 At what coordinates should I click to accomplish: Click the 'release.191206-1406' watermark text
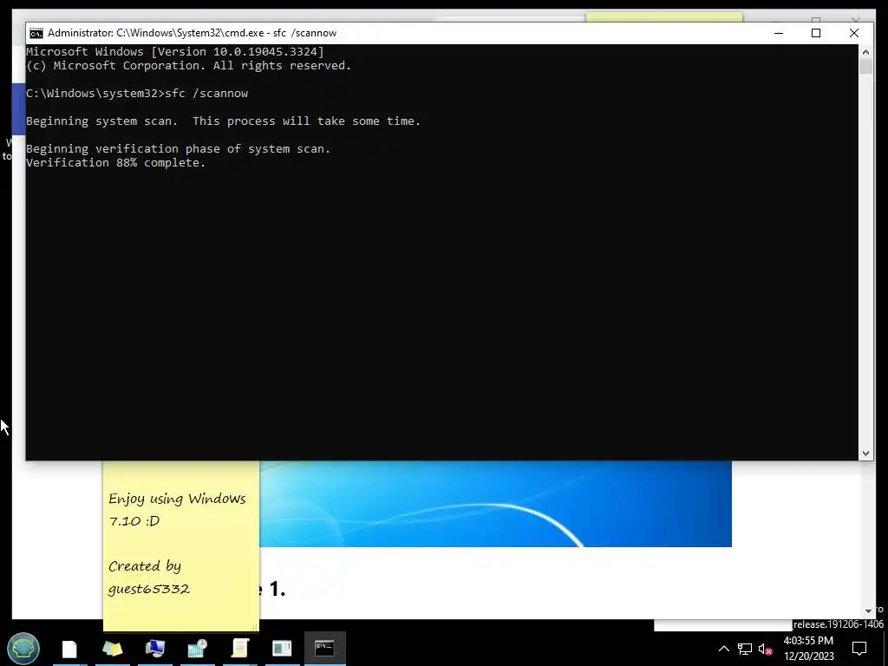(839, 624)
